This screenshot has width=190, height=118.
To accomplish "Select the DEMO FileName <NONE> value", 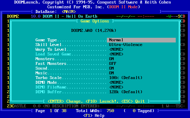I will 116,87.
